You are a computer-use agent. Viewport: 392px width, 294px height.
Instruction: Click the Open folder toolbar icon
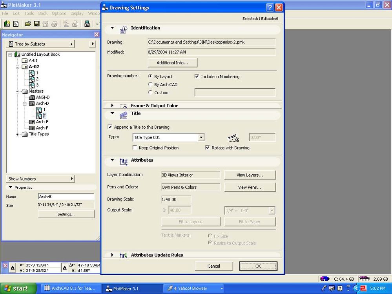[x=28, y=24]
